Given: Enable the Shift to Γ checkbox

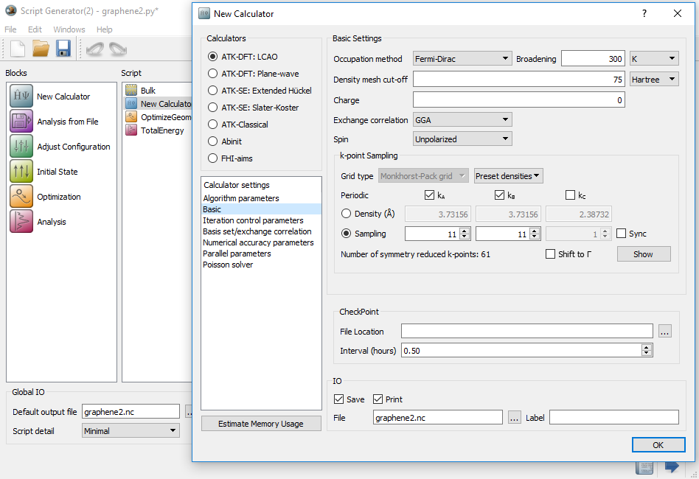Looking at the screenshot, I should coord(550,254).
